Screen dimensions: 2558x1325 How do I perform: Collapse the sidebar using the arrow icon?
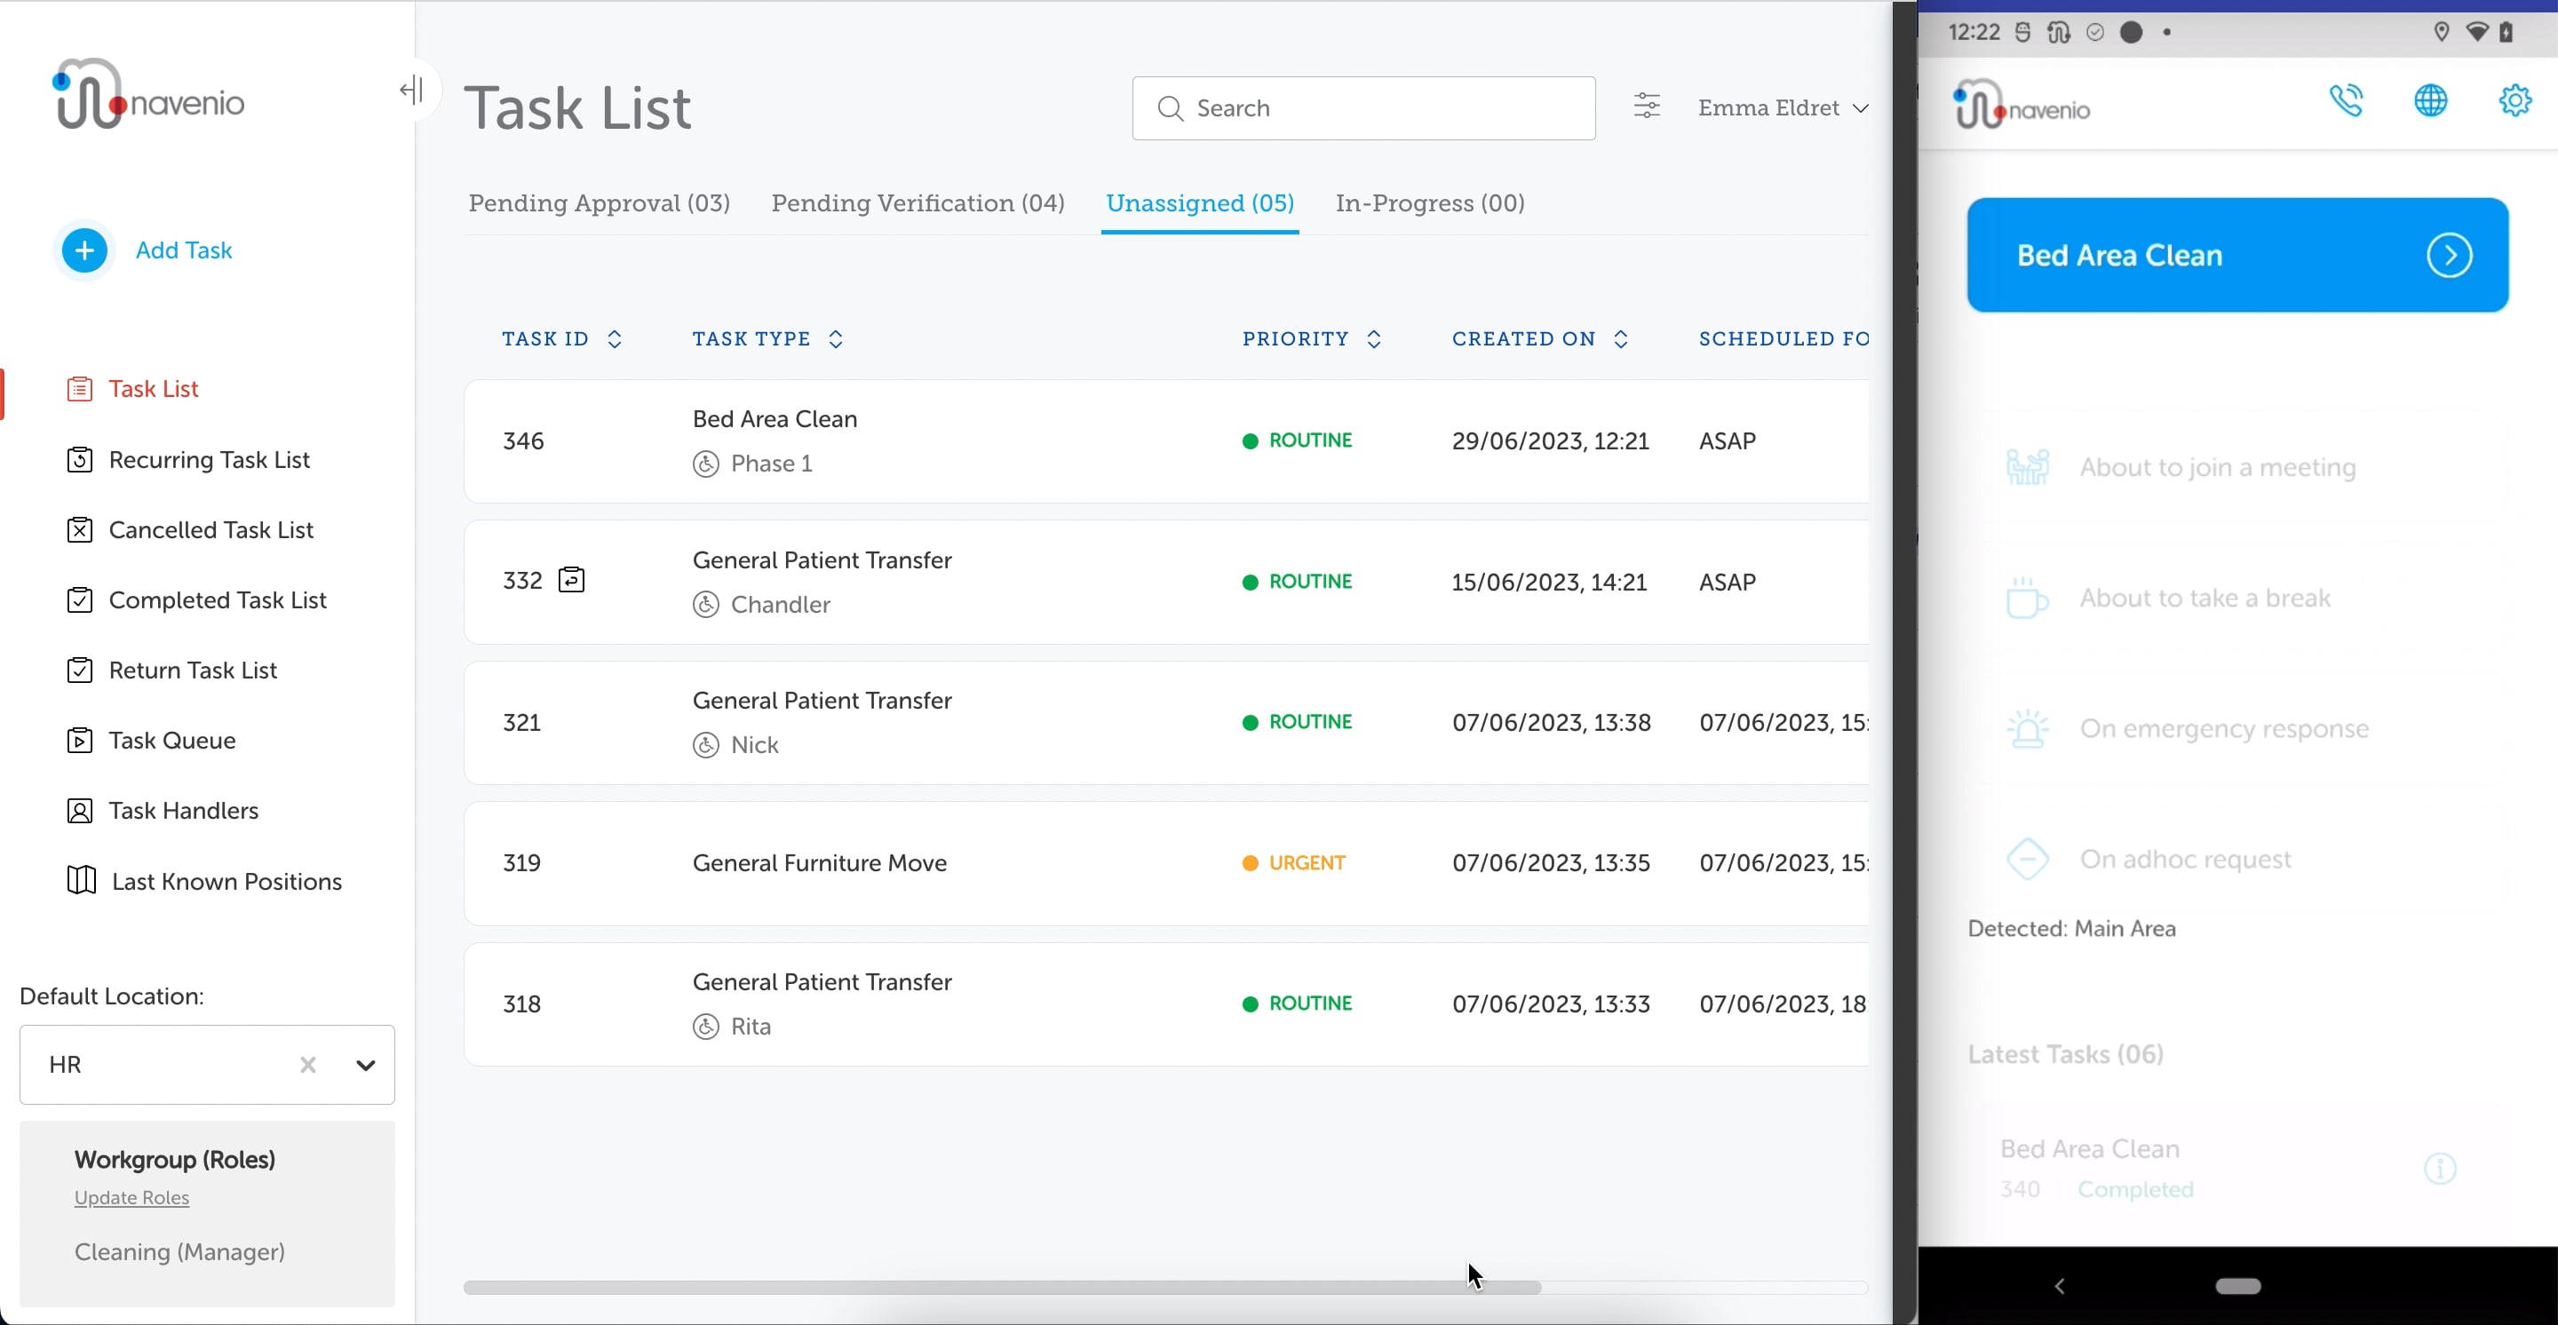409,90
